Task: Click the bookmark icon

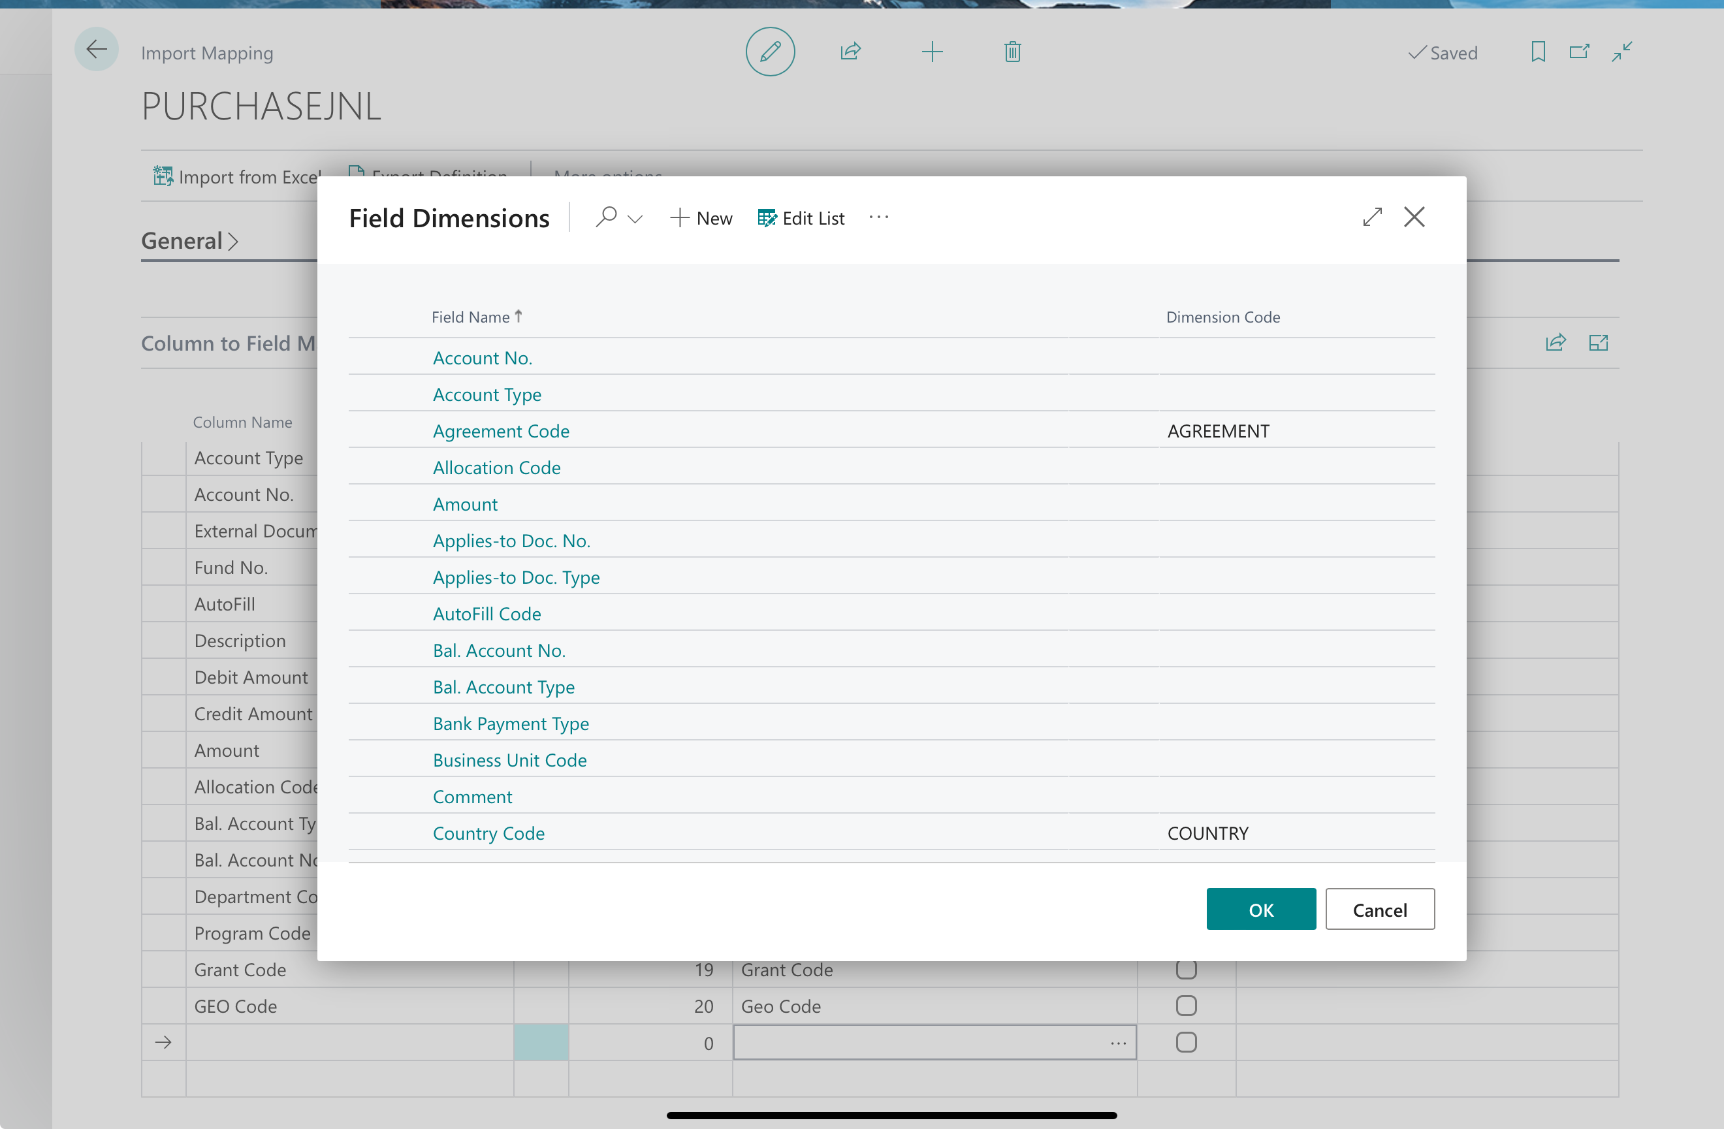Action: click(x=1538, y=52)
